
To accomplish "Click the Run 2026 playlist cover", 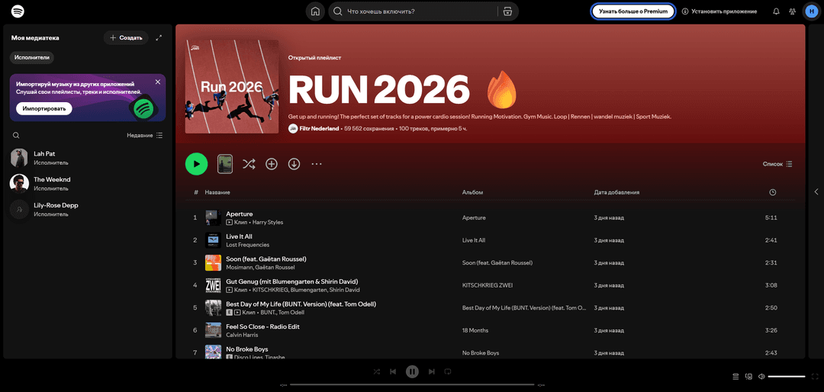I will point(232,87).
